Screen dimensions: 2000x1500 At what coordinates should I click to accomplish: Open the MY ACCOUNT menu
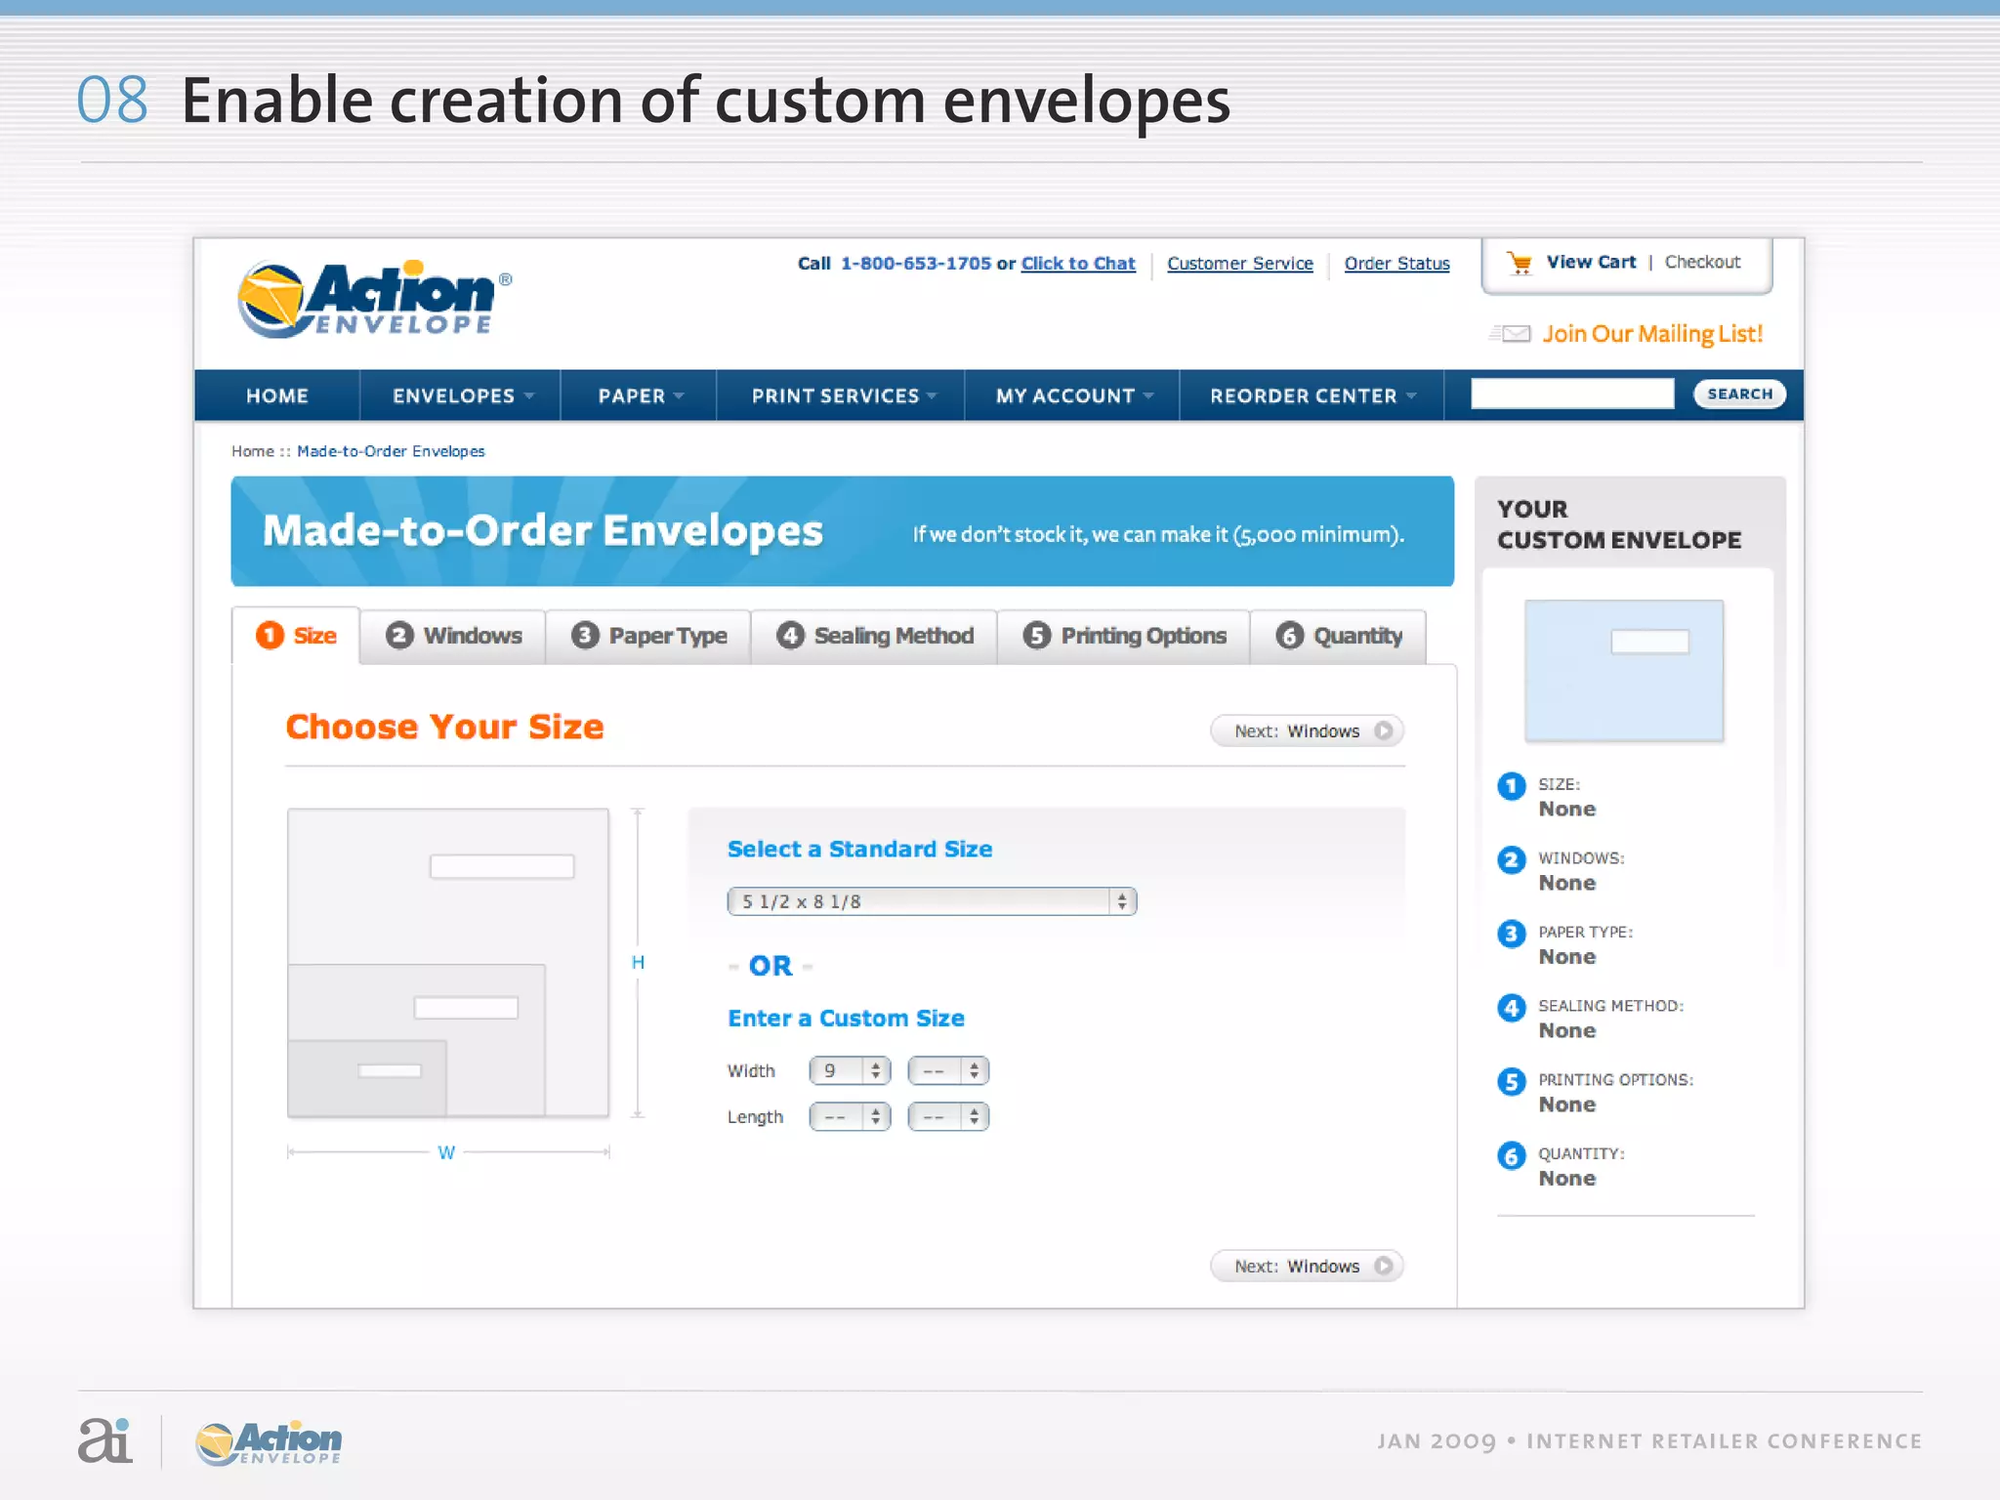[1073, 396]
